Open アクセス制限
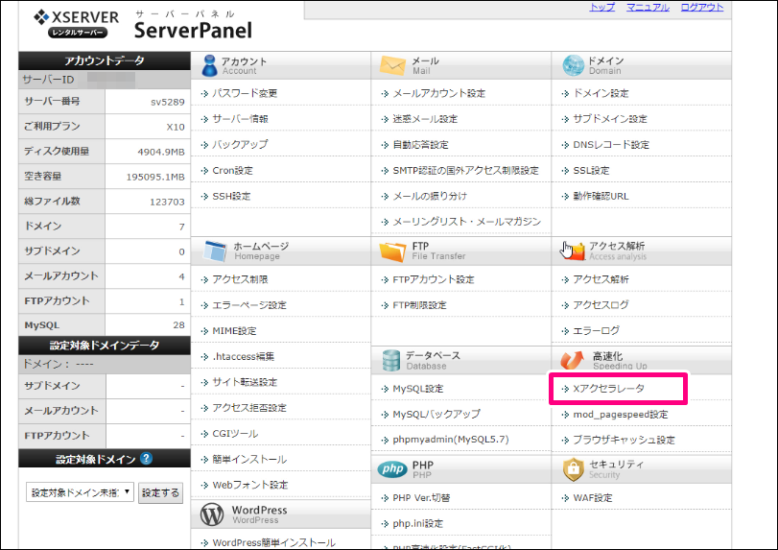Viewport: 778px width, 550px height. [240, 279]
